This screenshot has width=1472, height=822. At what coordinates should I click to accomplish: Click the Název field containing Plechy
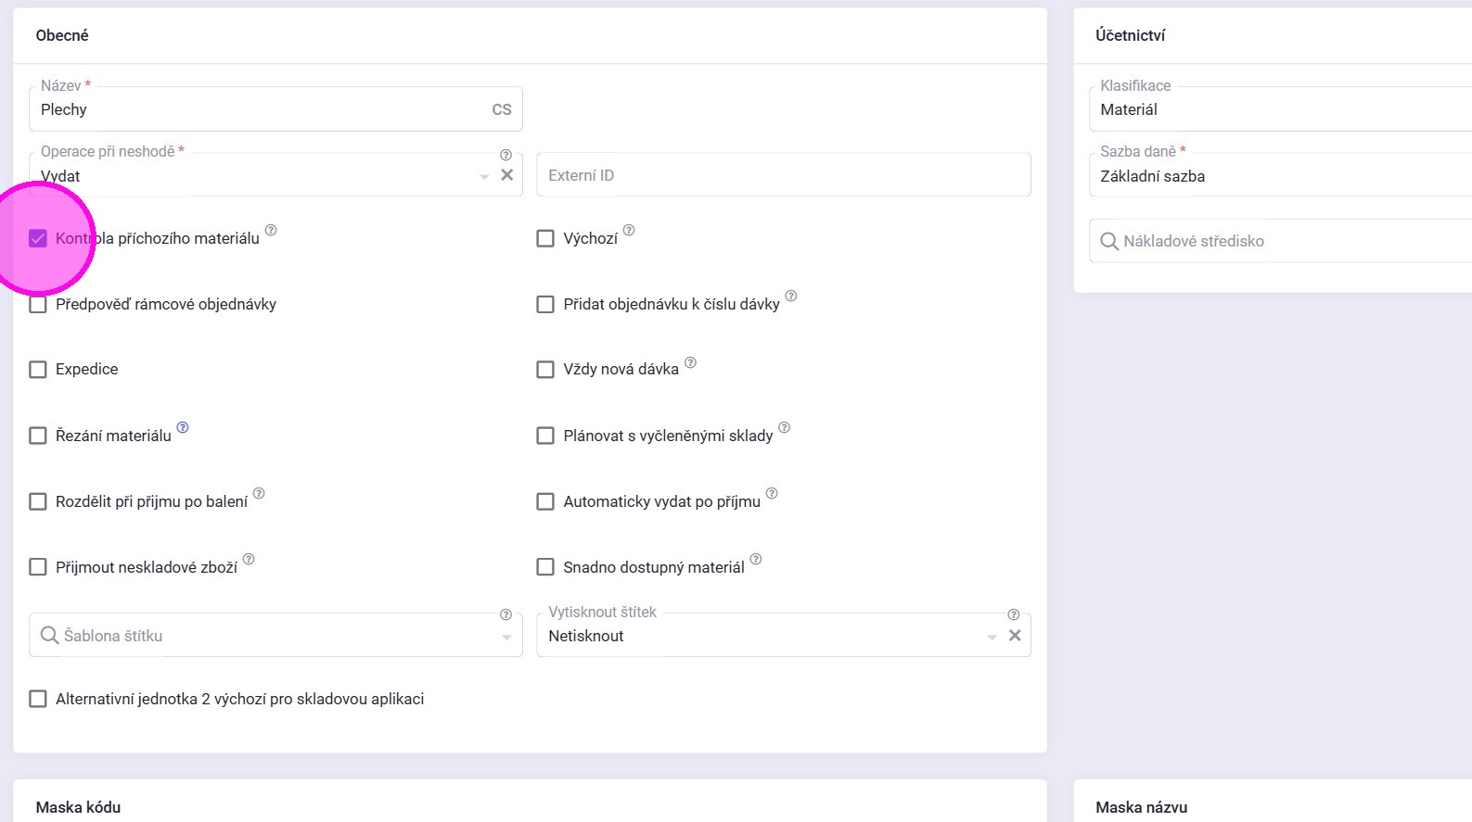(260, 109)
